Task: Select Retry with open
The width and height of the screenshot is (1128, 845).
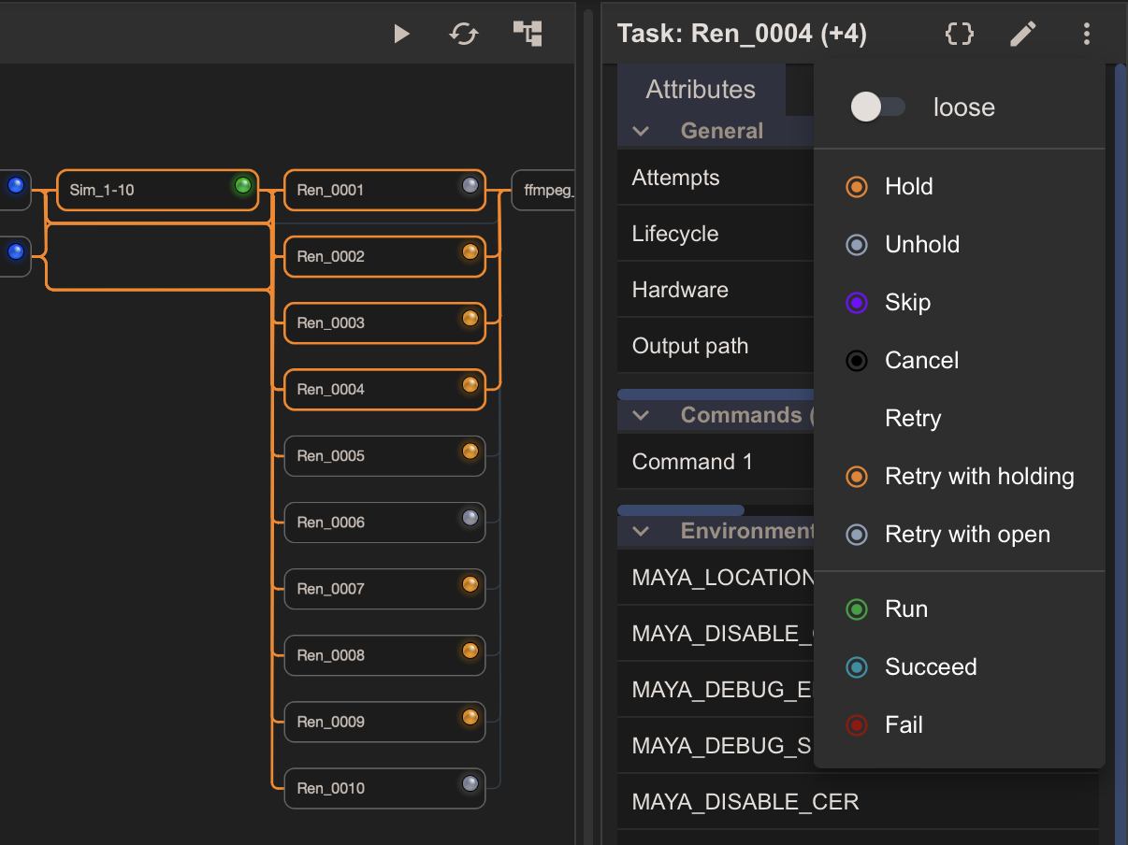Action: coord(960,534)
